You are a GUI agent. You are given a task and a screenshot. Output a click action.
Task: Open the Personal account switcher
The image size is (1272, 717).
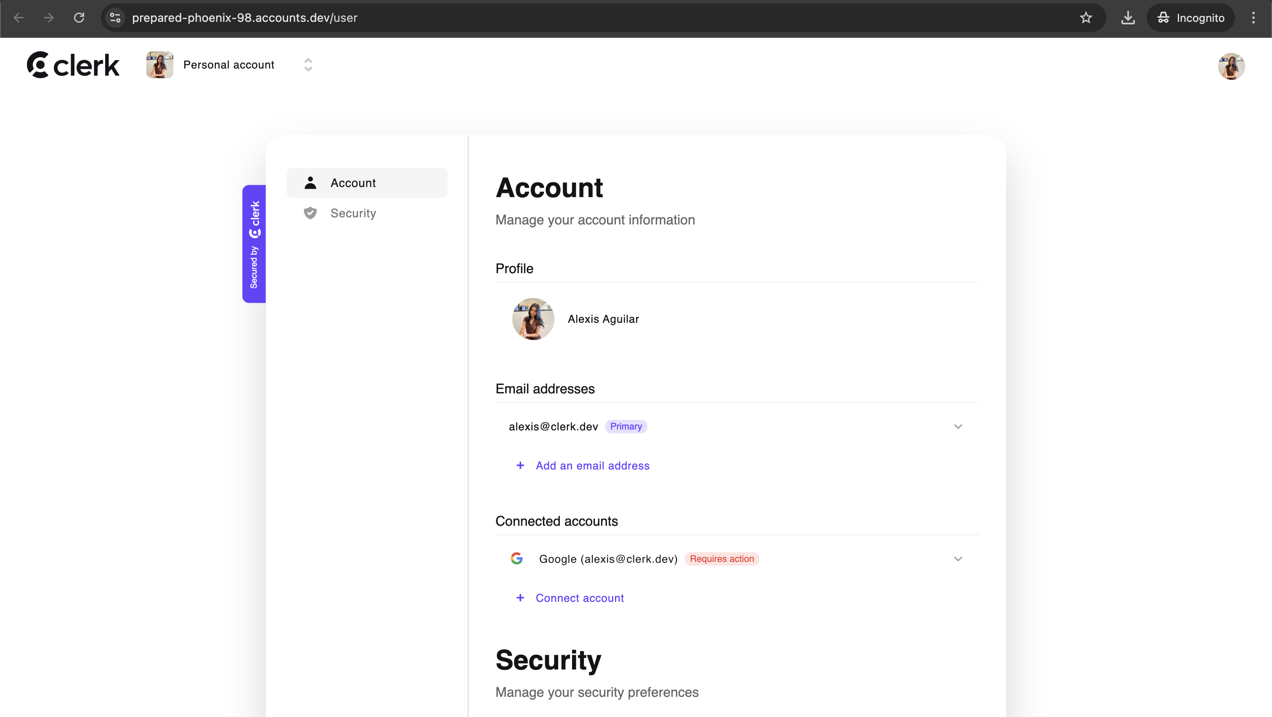pos(309,64)
